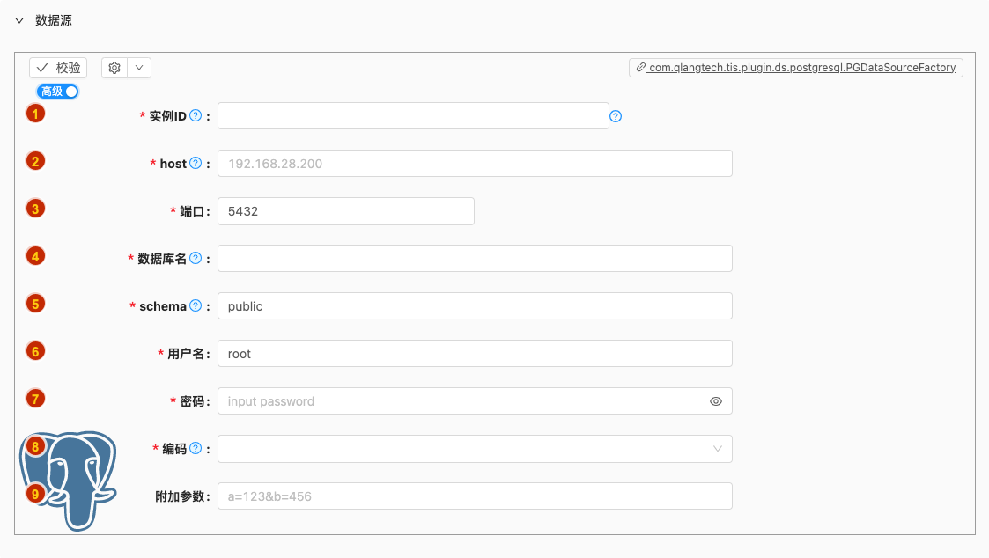Click the PostgreSQL elephant logo

click(x=69, y=481)
